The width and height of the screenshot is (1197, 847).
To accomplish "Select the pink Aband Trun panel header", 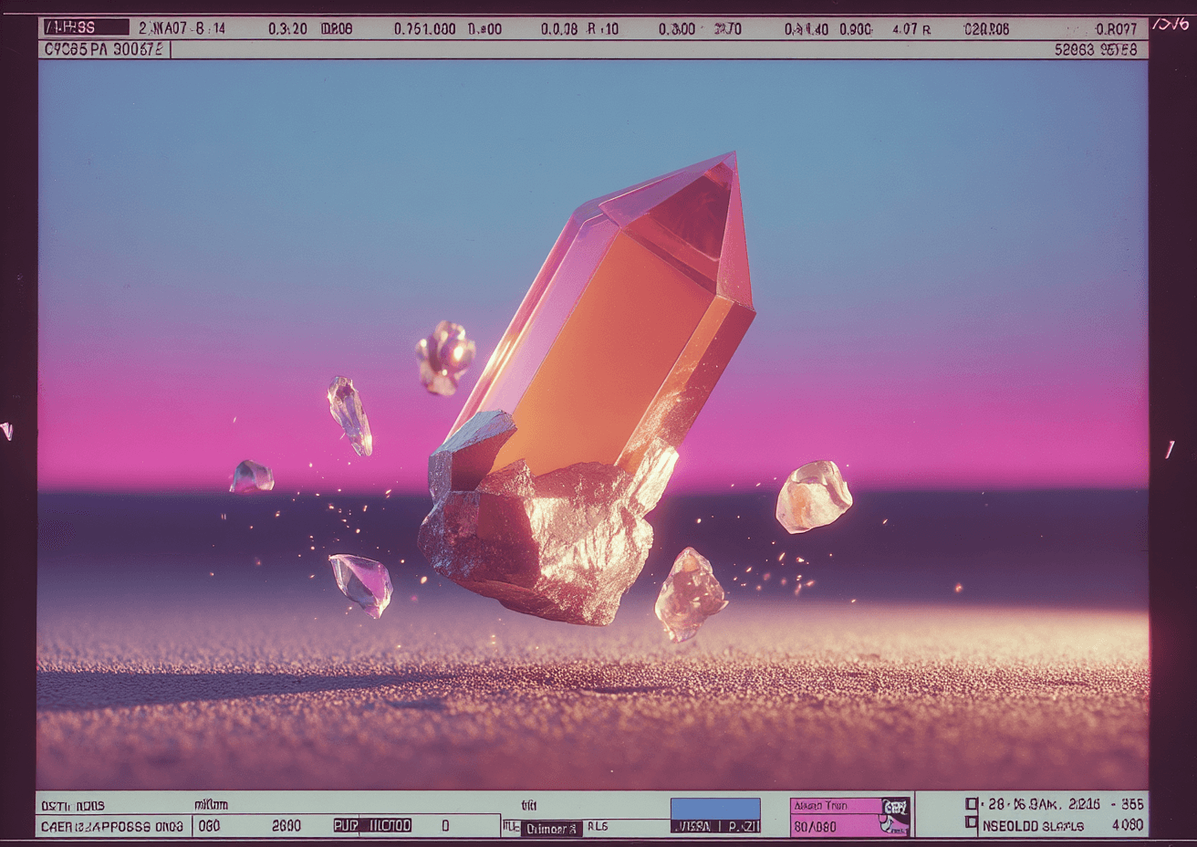I will click(836, 806).
